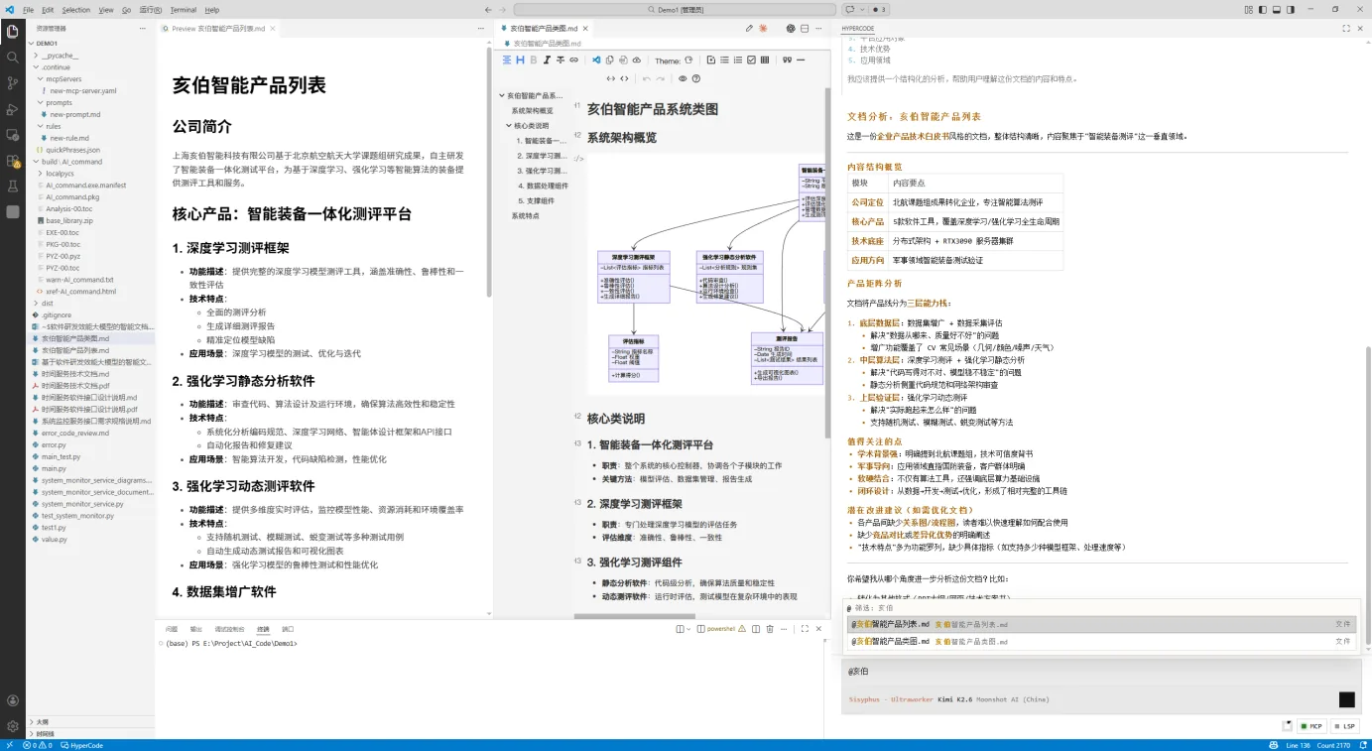Open the Testing flask view
Viewport: 1372px width, 751px height.
[13, 186]
